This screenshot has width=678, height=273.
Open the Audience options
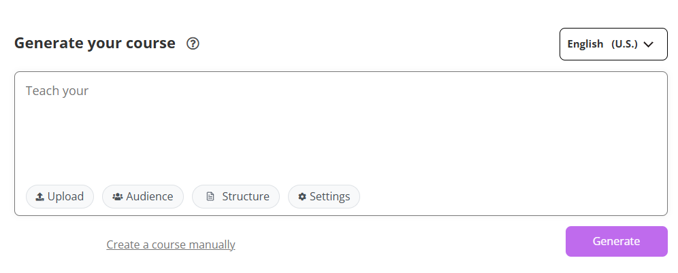coord(143,197)
